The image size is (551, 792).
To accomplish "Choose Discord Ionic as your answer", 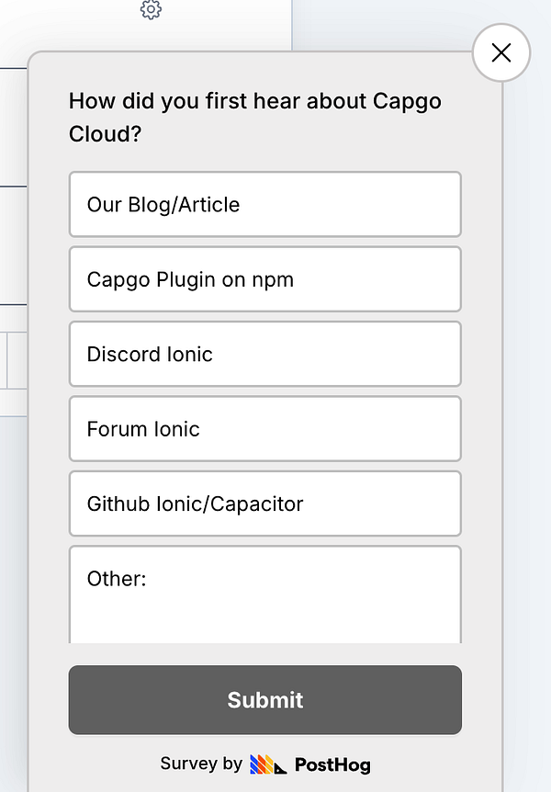I will point(264,354).
